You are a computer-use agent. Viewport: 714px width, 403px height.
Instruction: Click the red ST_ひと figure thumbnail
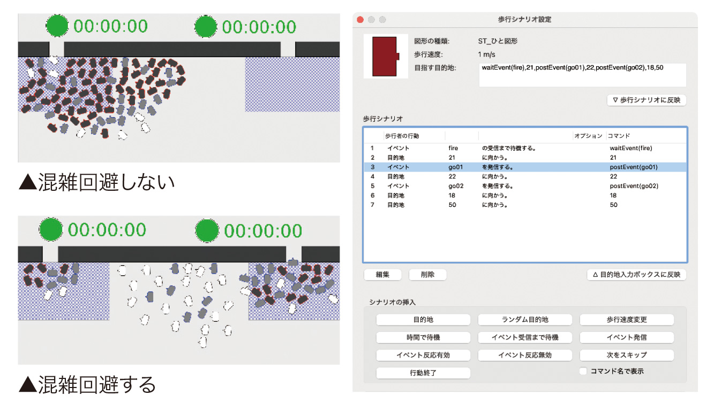pos(385,56)
